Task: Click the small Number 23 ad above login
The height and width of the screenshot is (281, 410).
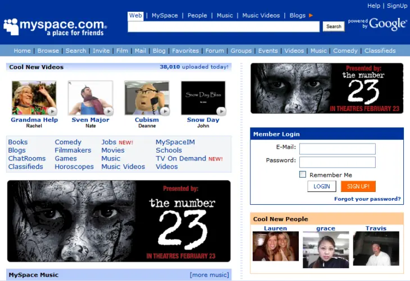Action: click(327, 88)
